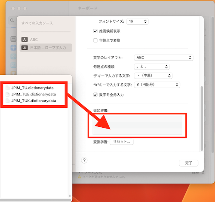
Task: Click the 完了 button
Action: click(x=189, y=163)
